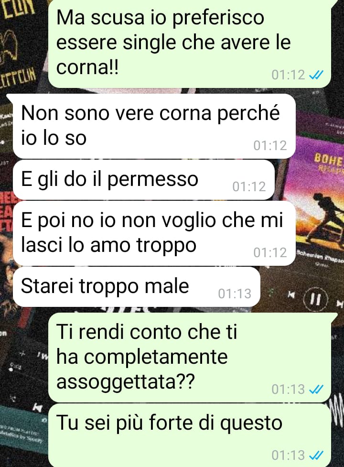
Task: Click the previous track icon in wallpaper
Action: point(291,295)
